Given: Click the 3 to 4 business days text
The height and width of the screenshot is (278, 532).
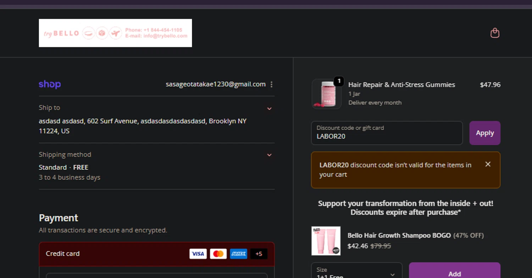Looking at the screenshot, I should pyautogui.click(x=70, y=177).
